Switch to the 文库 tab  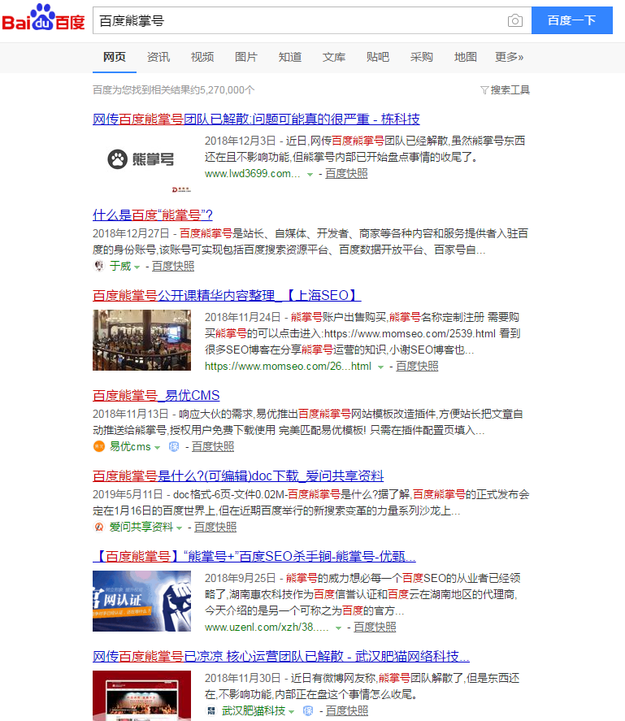(334, 57)
